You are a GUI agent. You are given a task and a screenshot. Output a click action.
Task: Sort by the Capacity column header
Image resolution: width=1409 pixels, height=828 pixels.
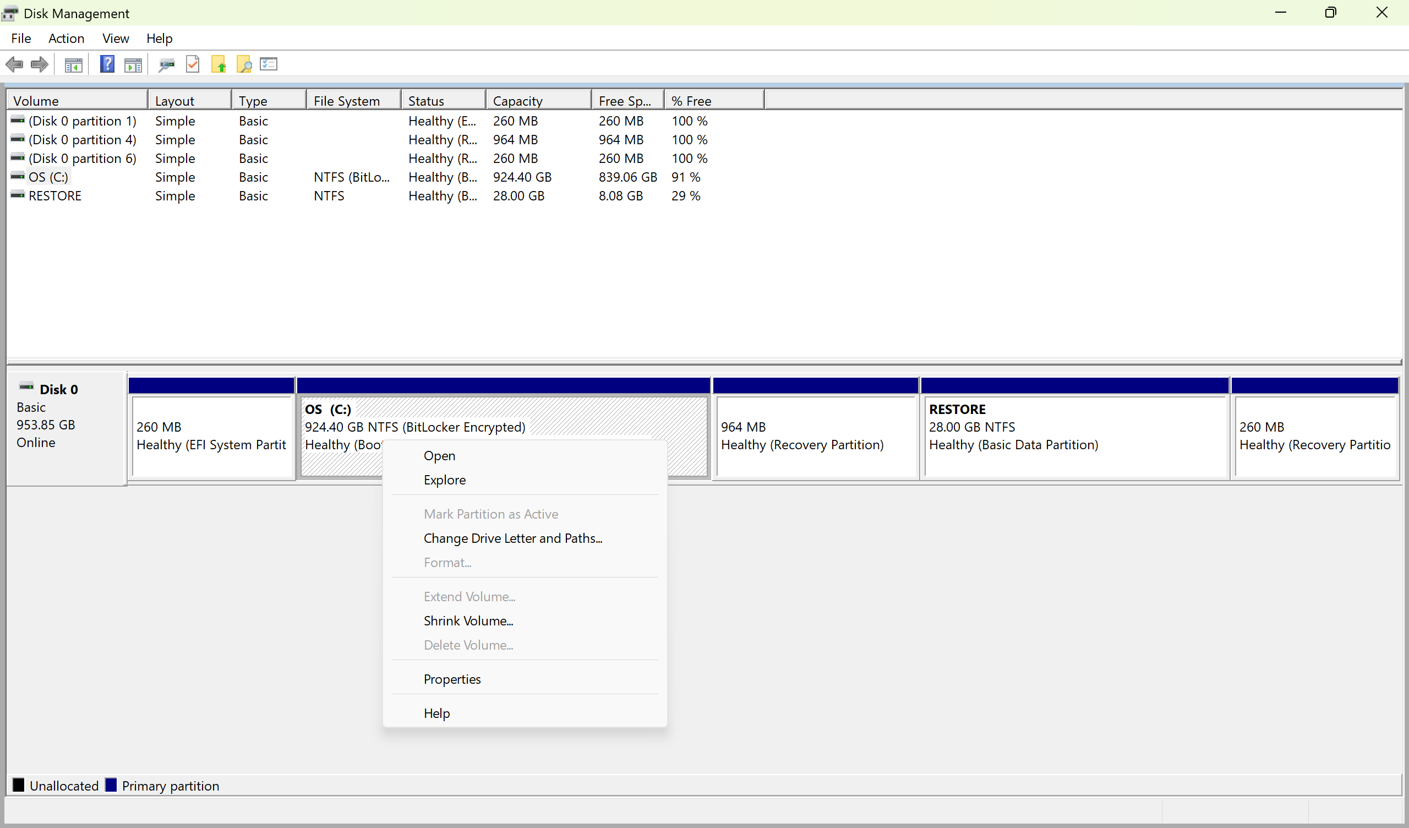click(538, 101)
